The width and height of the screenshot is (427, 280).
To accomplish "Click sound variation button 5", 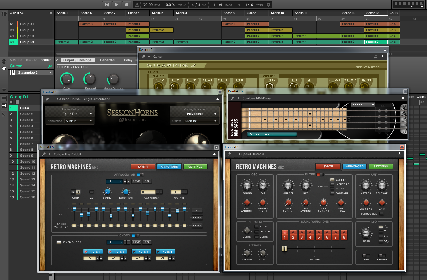I will pos(318,235).
